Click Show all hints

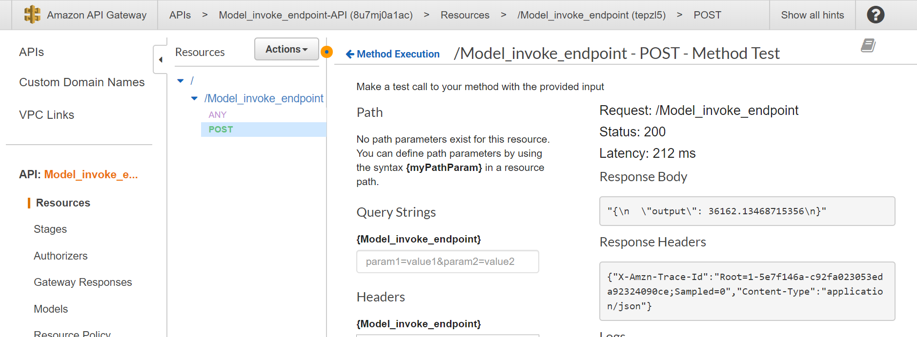coord(813,15)
